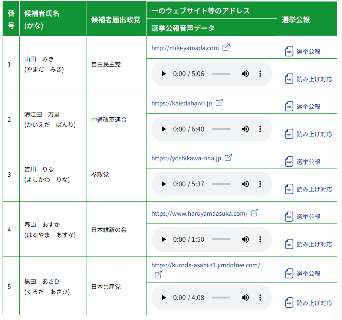
Task: Open more options on 5:37 audio player
Action: pyautogui.click(x=260, y=184)
